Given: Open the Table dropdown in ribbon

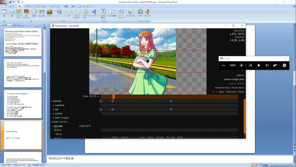Looking at the screenshot, I should pyautogui.click(x=4, y=13).
